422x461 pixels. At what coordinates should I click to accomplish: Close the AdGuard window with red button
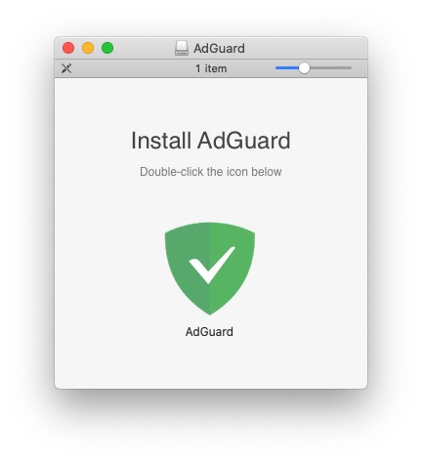point(68,48)
